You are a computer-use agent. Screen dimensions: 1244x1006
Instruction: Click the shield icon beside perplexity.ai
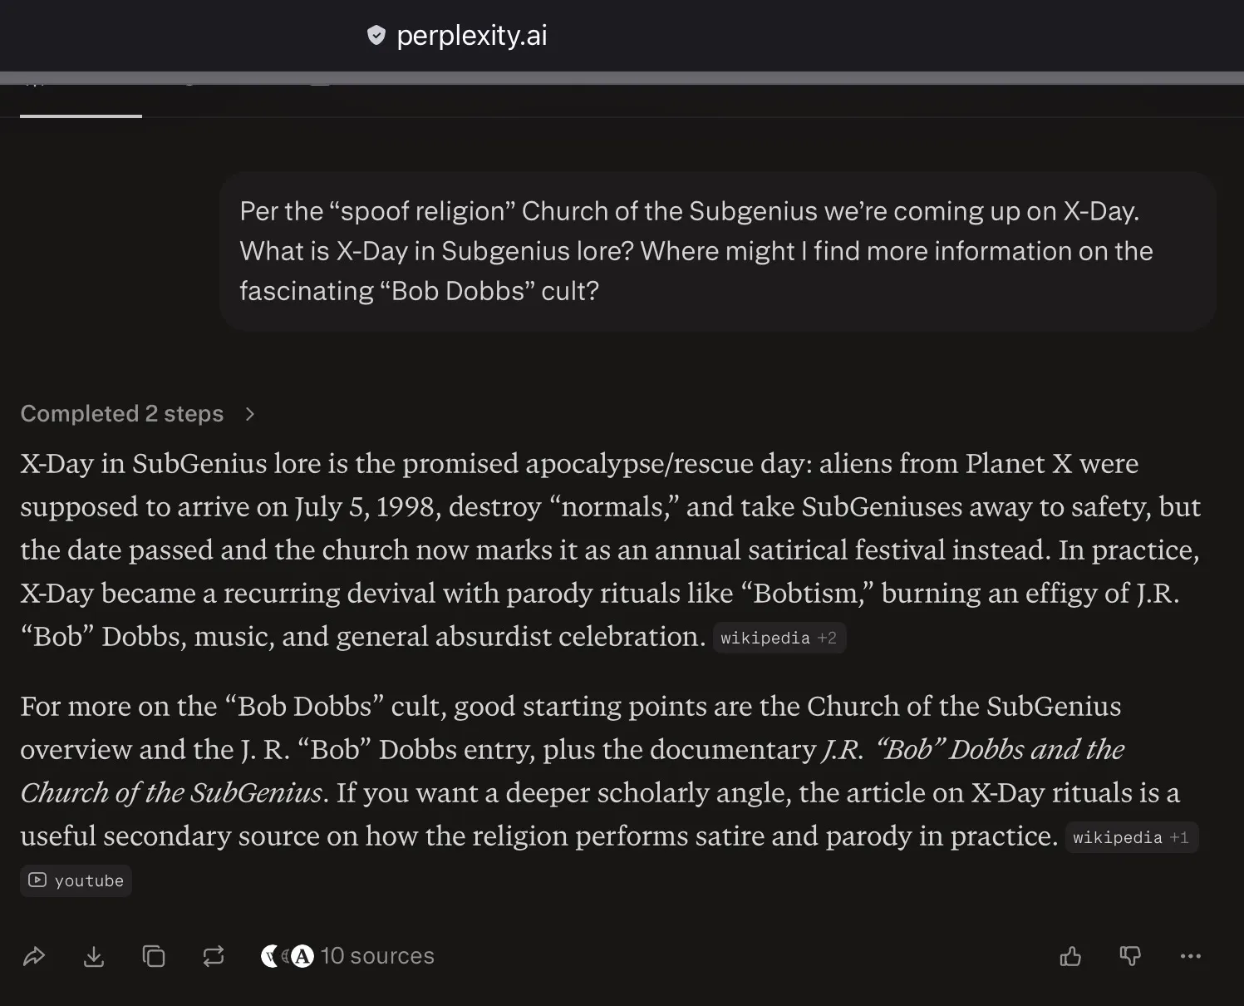[x=376, y=35]
